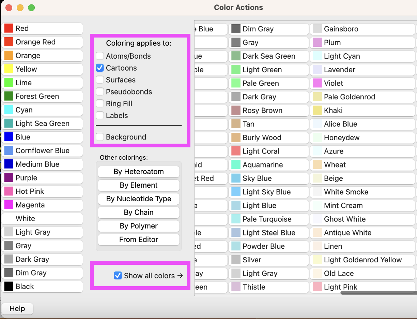This screenshot has height=320, width=419.
Task: Color By Chain button
Action: click(139, 213)
